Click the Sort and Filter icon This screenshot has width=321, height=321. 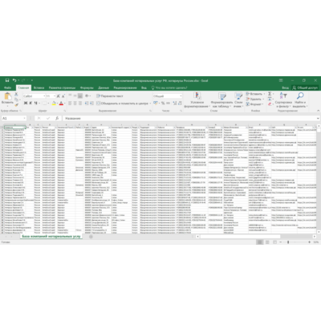tap(283, 95)
